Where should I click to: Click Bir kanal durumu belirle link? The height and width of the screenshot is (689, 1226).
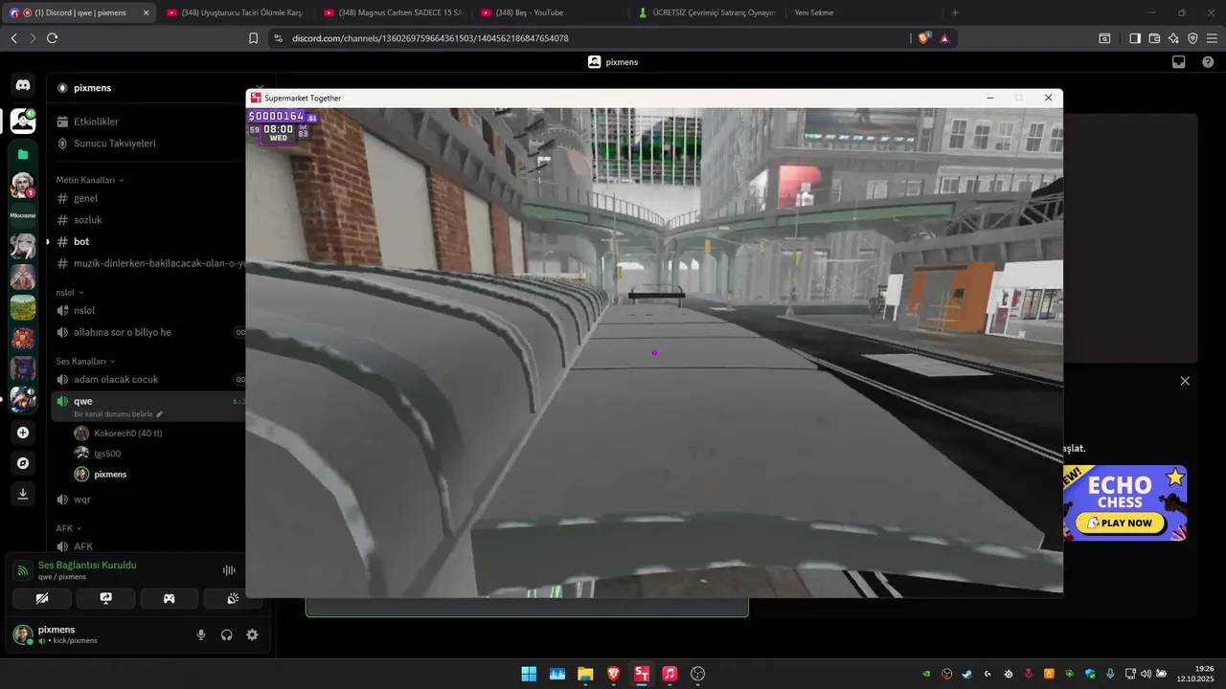point(119,414)
